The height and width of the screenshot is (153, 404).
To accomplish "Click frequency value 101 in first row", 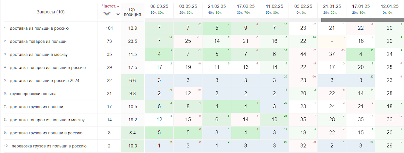I will [x=109, y=28].
